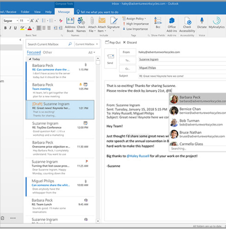Open the Address Book
The height and width of the screenshot is (229, 226).
70,25
